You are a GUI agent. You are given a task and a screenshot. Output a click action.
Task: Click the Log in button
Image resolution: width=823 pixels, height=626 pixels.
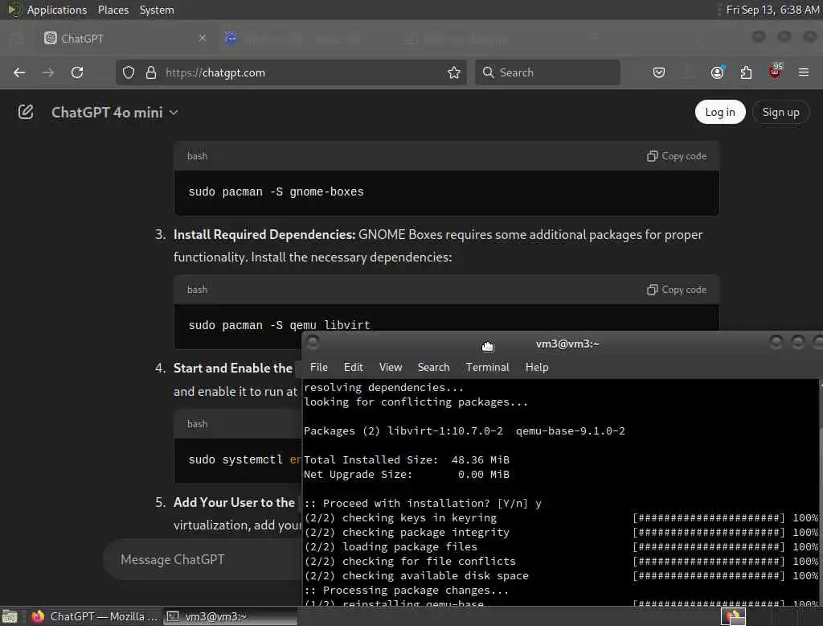point(719,112)
